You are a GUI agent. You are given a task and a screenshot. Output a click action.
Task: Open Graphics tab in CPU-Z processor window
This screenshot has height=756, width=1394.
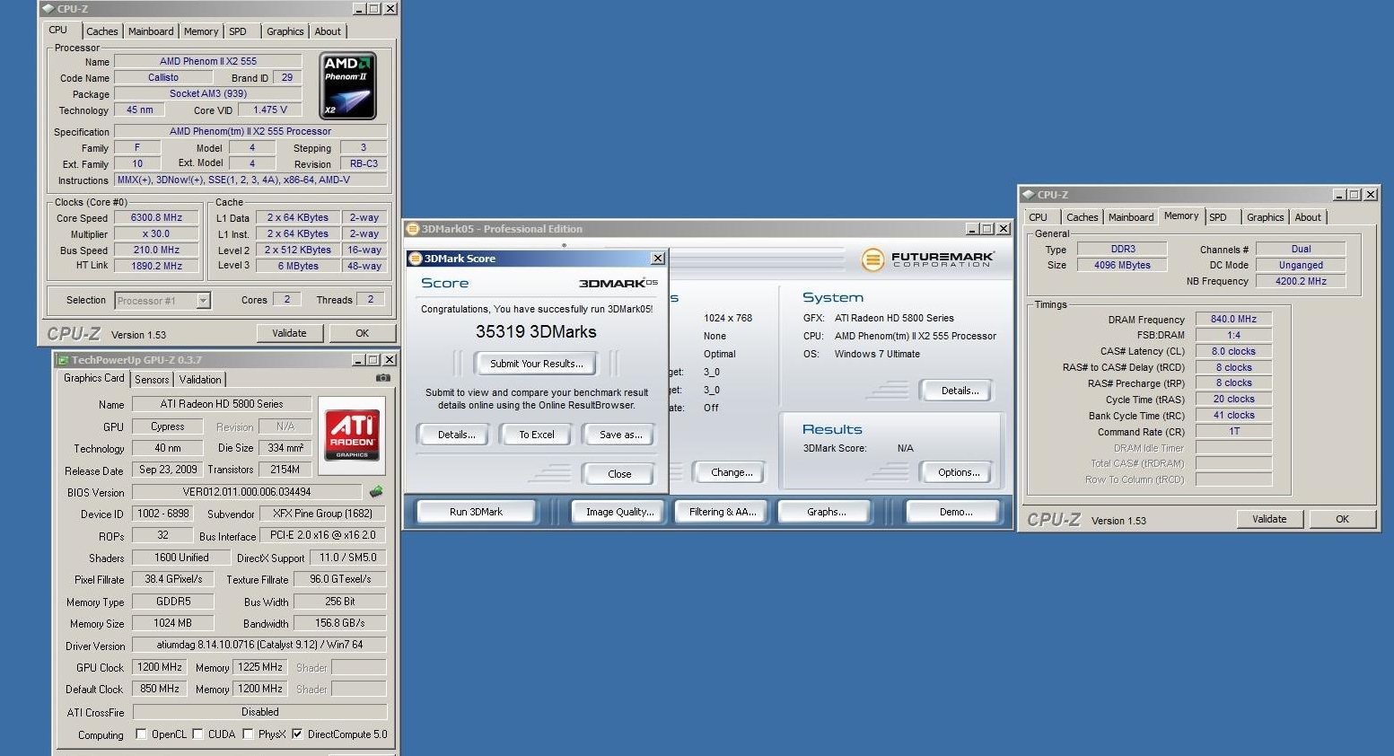coord(285,31)
